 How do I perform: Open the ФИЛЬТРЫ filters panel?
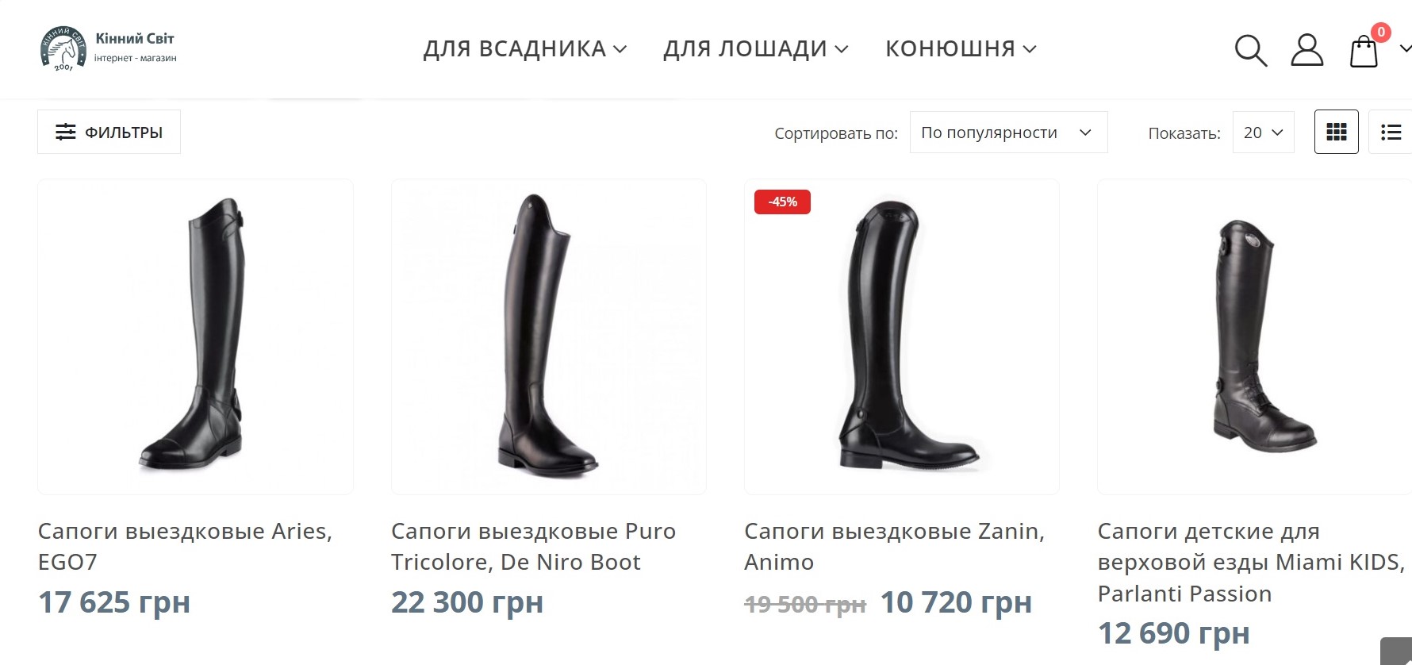click(x=109, y=132)
